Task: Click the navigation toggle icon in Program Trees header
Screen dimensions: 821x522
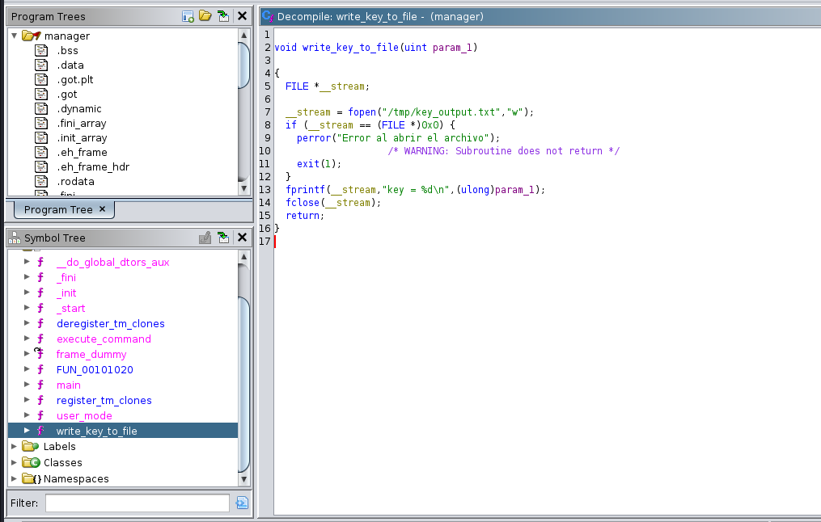Action: click(x=223, y=16)
